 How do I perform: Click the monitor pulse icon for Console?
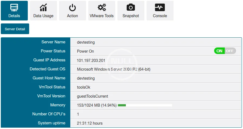coord(160,7)
